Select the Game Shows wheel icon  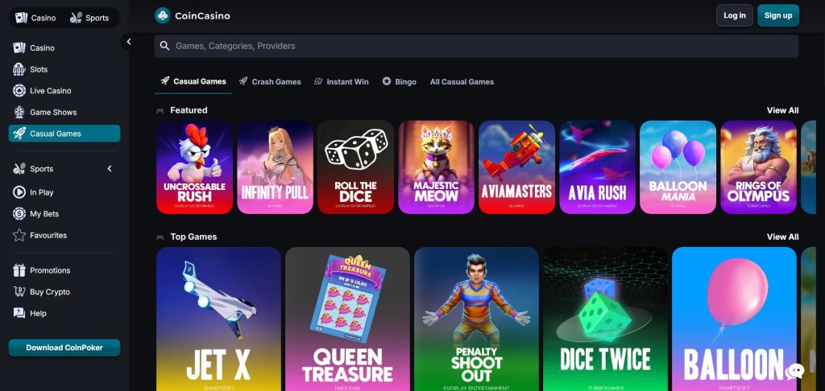(19, 112)
